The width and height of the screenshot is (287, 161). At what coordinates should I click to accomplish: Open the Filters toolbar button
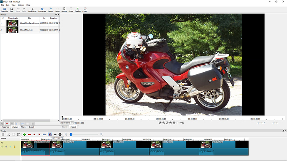pos(71,10)
